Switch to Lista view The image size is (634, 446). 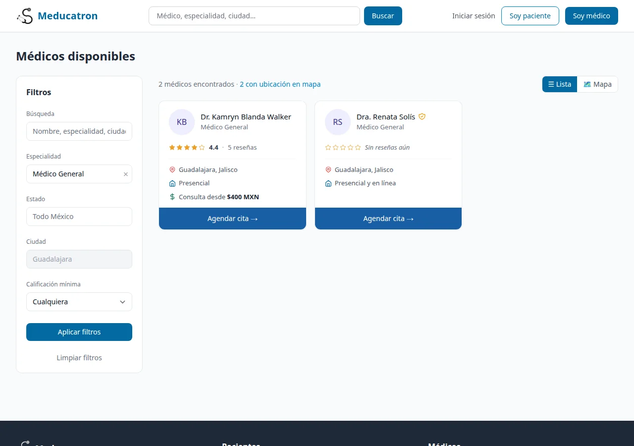click(x=560, y=84)
